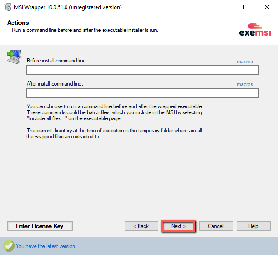Focus the After install command line field
Screen dimensions: 278x255
[x=142, y=93]
